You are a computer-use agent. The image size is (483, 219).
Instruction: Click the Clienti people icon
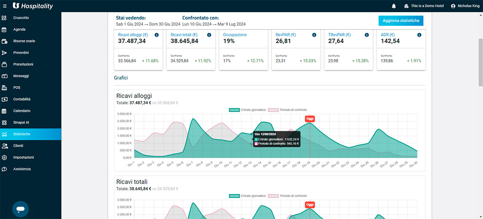(4, 146)
